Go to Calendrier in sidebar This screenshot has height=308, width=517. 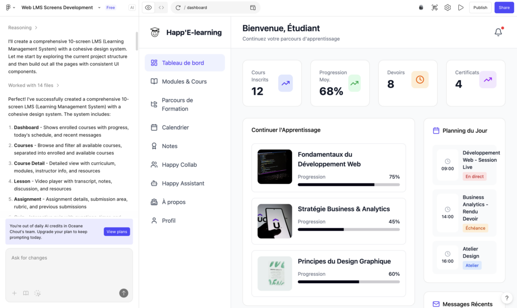point(175,128)
